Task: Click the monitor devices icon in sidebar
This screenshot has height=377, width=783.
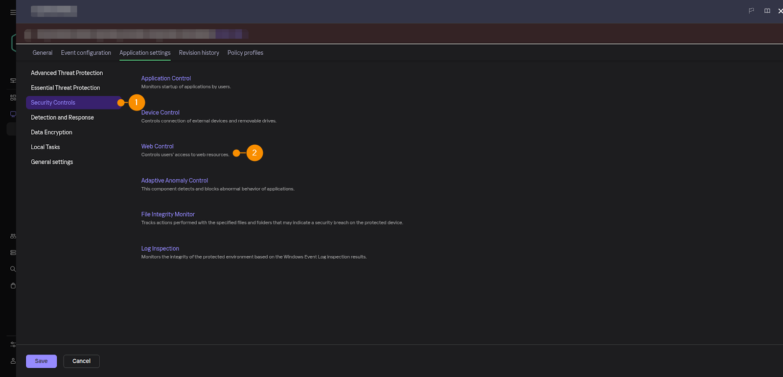Action: [x=13, y=114]
